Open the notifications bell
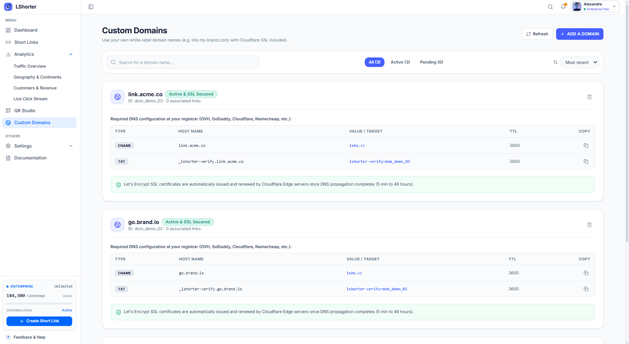 [563, 7]
